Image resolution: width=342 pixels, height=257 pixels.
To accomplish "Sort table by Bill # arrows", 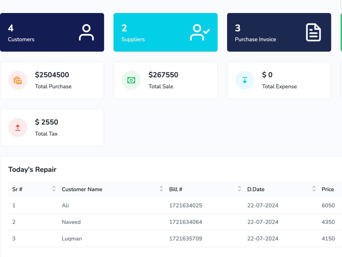I will click(239, 188).
